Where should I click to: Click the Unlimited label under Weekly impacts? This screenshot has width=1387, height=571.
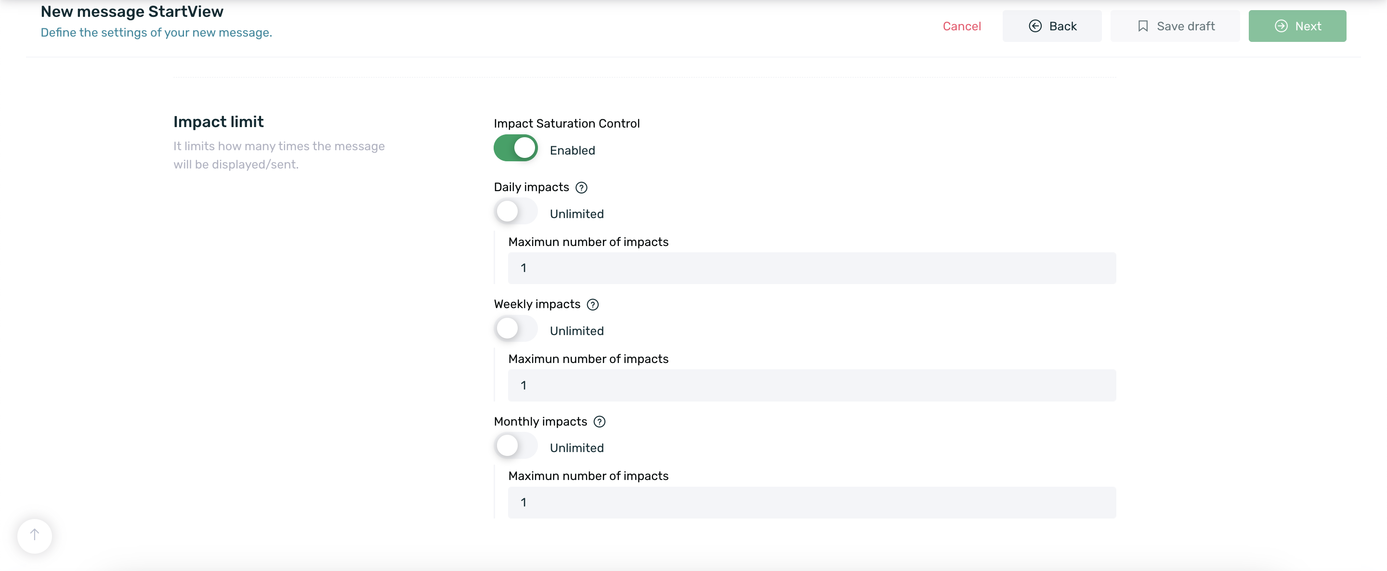[x=576, y=331]
